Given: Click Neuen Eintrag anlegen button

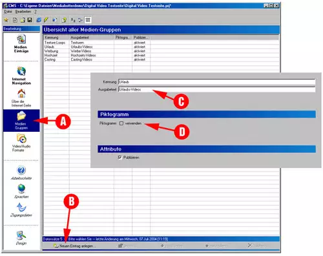Looking at the screenshot, I should 74,246.
